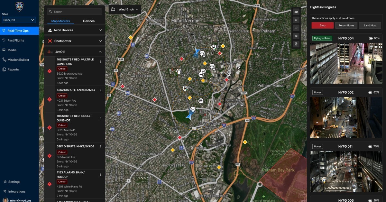
Task: Click the search field in the sidebar
Action: point(74,11)
